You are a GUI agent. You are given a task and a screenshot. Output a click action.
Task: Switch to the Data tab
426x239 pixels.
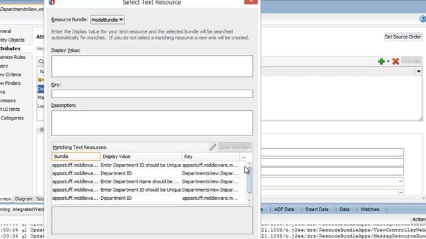[344, 209]
